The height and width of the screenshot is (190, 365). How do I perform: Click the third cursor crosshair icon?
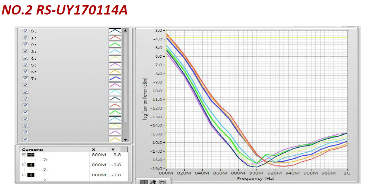(x=31, y=175)
